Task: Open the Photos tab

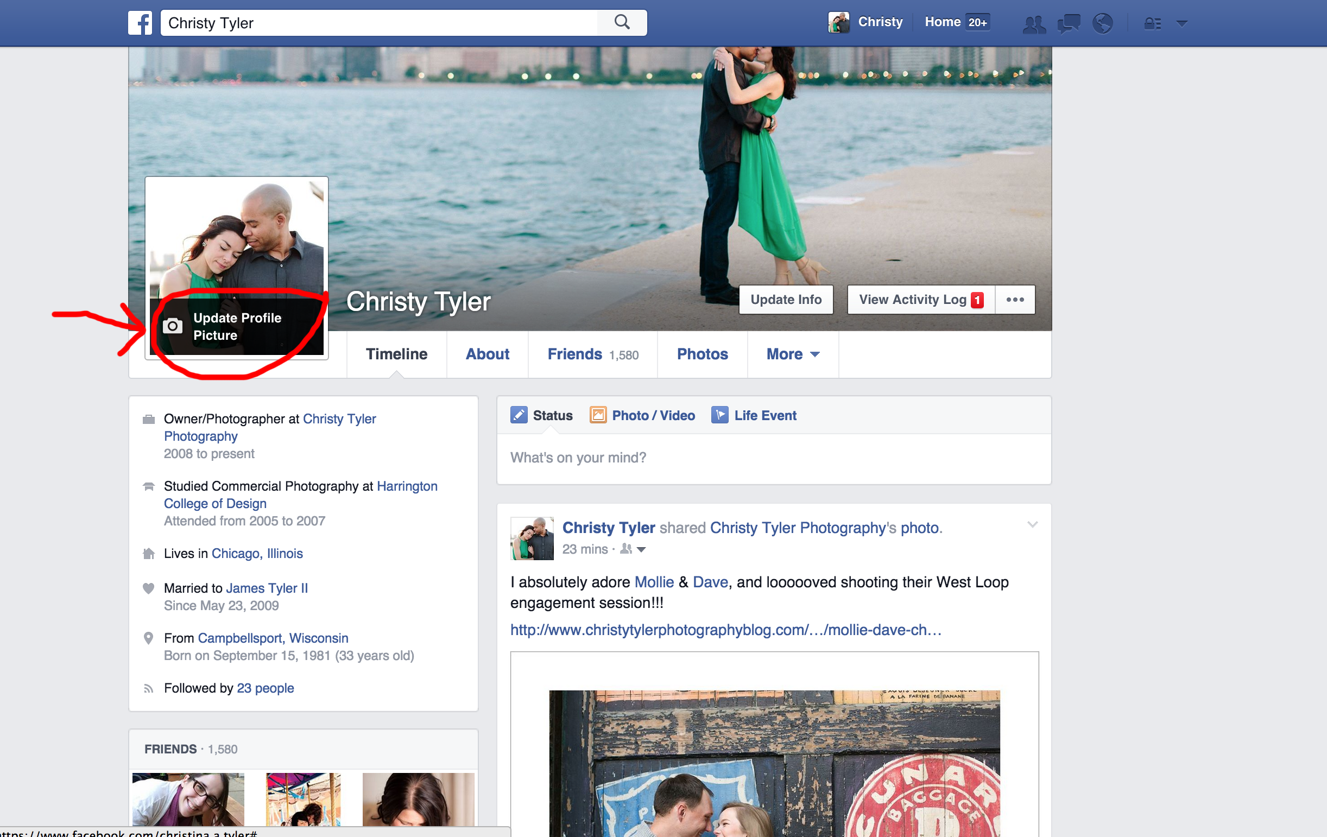Action: click(x=702, y=354)
